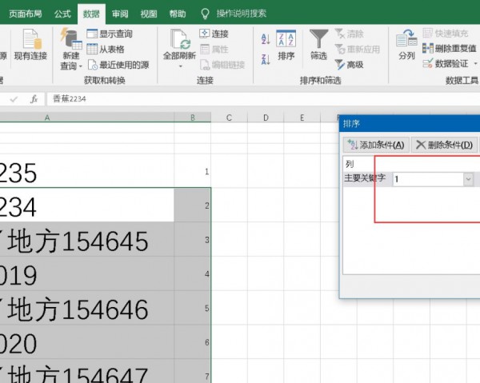Click the Connections (连接) button
The image size is (480, 383).
pyautogui.click(x=214, y=34)
